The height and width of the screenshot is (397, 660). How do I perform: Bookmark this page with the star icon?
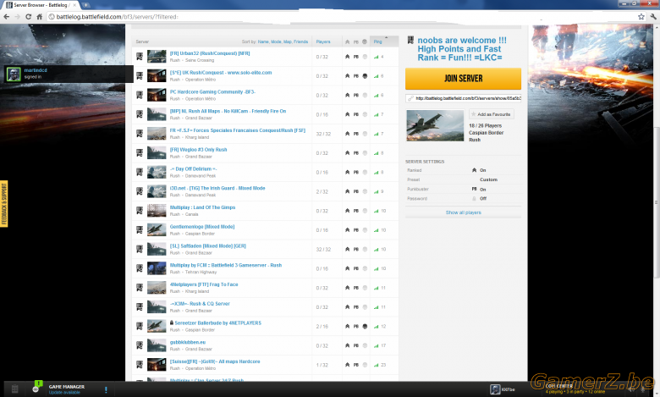(x=641, y=17)
